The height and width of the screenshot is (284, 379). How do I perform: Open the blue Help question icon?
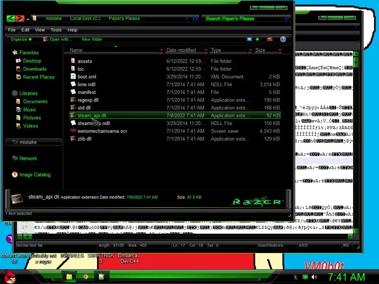[x=283, y=39]
